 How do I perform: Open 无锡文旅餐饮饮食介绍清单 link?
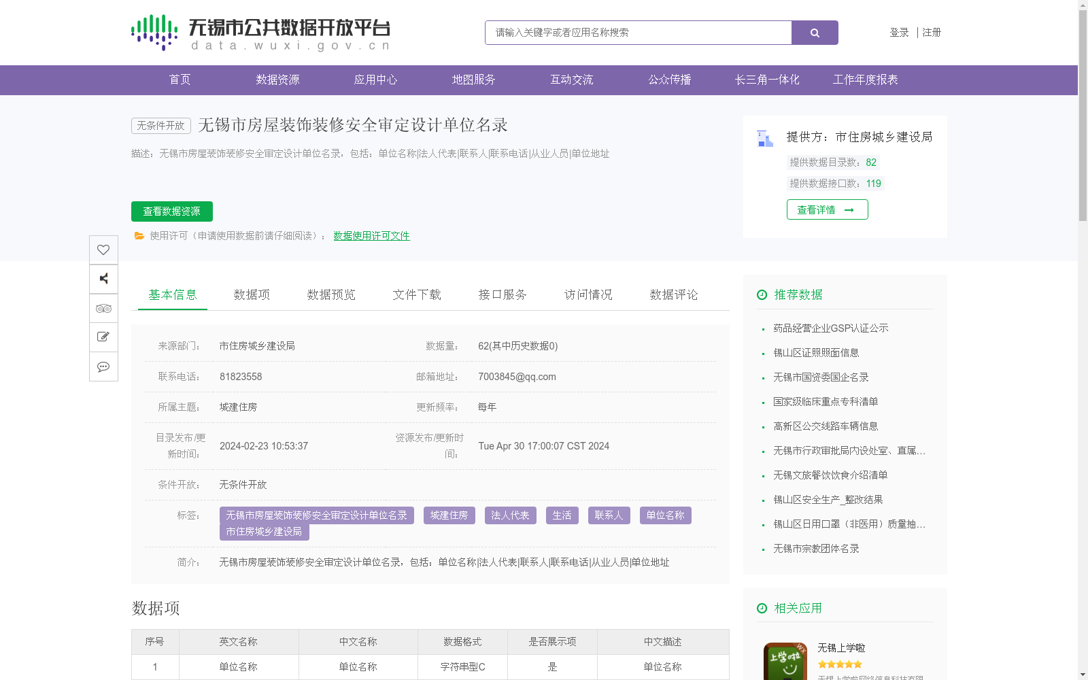(x=830, y=475)
